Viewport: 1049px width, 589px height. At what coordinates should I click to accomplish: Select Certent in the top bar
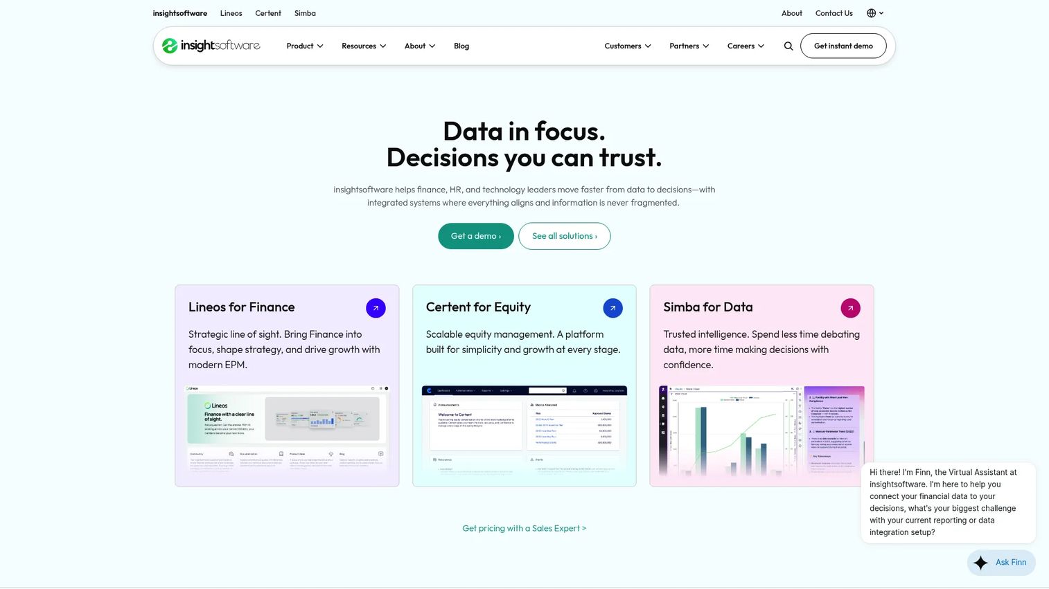[268, 13]
